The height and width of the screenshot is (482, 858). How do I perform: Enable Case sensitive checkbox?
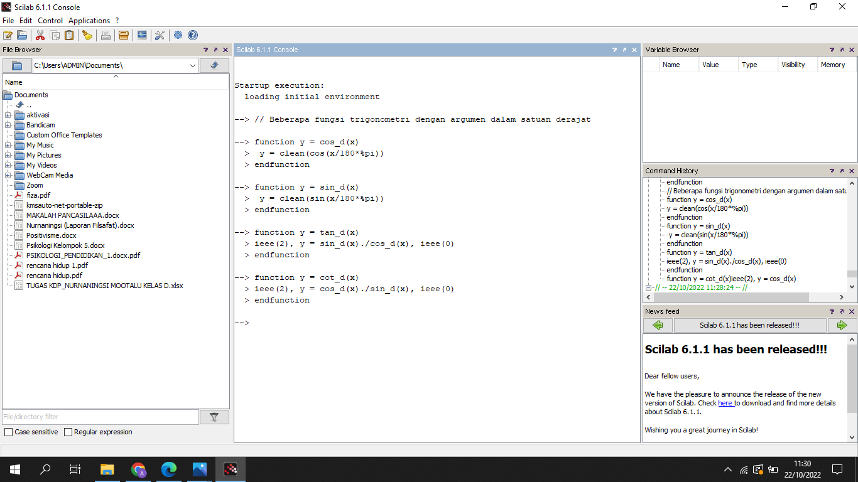(x=8, y=432)
